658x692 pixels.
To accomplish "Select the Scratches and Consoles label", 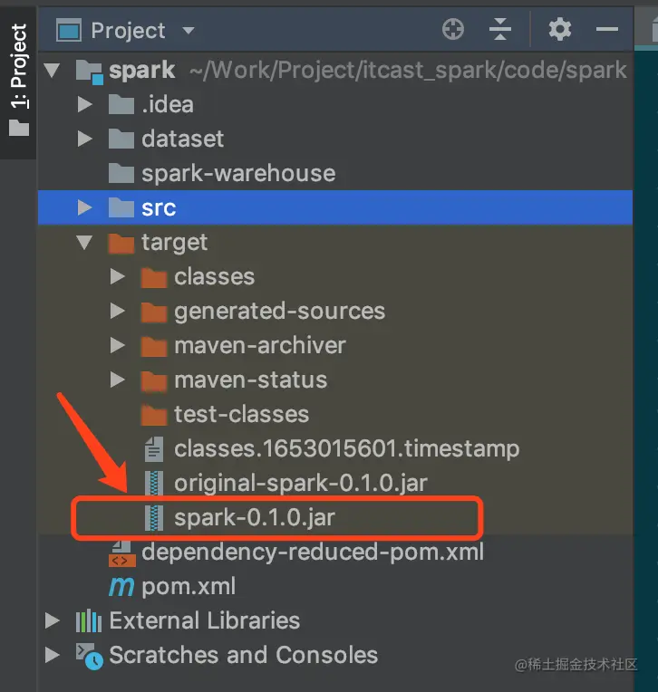I will coord(243,655).
